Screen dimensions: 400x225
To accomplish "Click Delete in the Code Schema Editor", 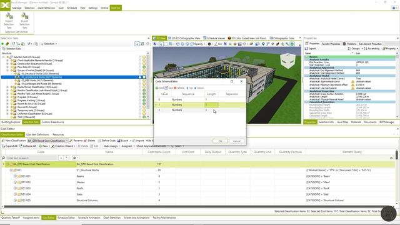I will point(179,88).
